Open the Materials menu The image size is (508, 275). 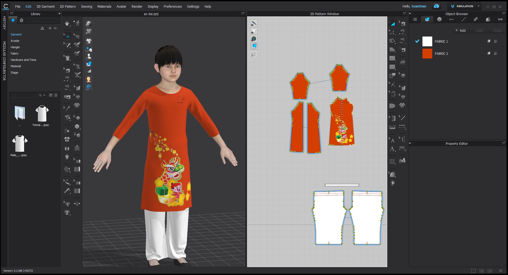[x=104, y=6]
